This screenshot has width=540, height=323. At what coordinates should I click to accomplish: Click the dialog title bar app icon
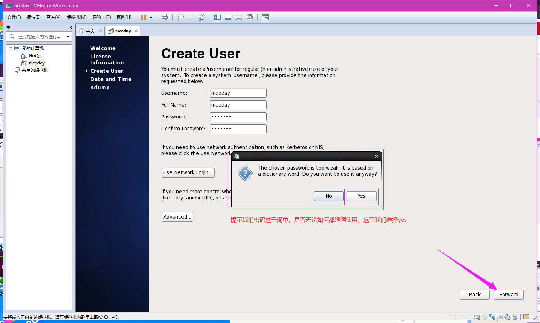click(237, 156)
